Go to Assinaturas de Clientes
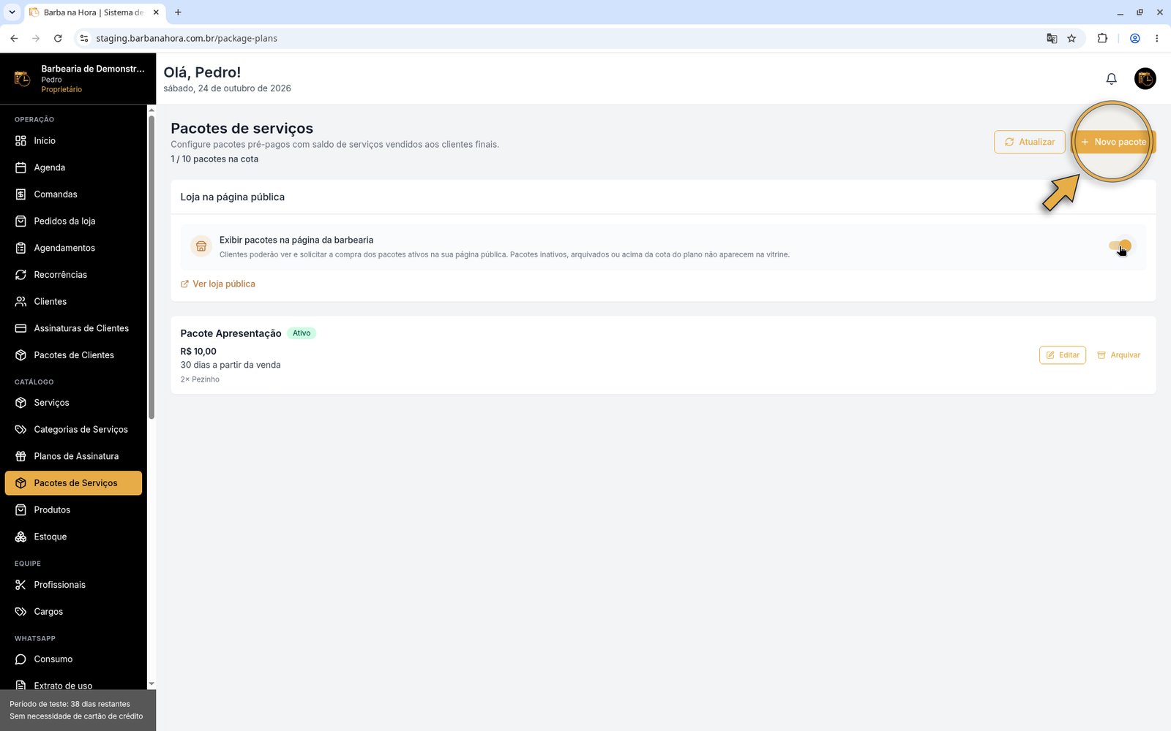The height and width of the screenshot is (731, 1171). point(73,328)
